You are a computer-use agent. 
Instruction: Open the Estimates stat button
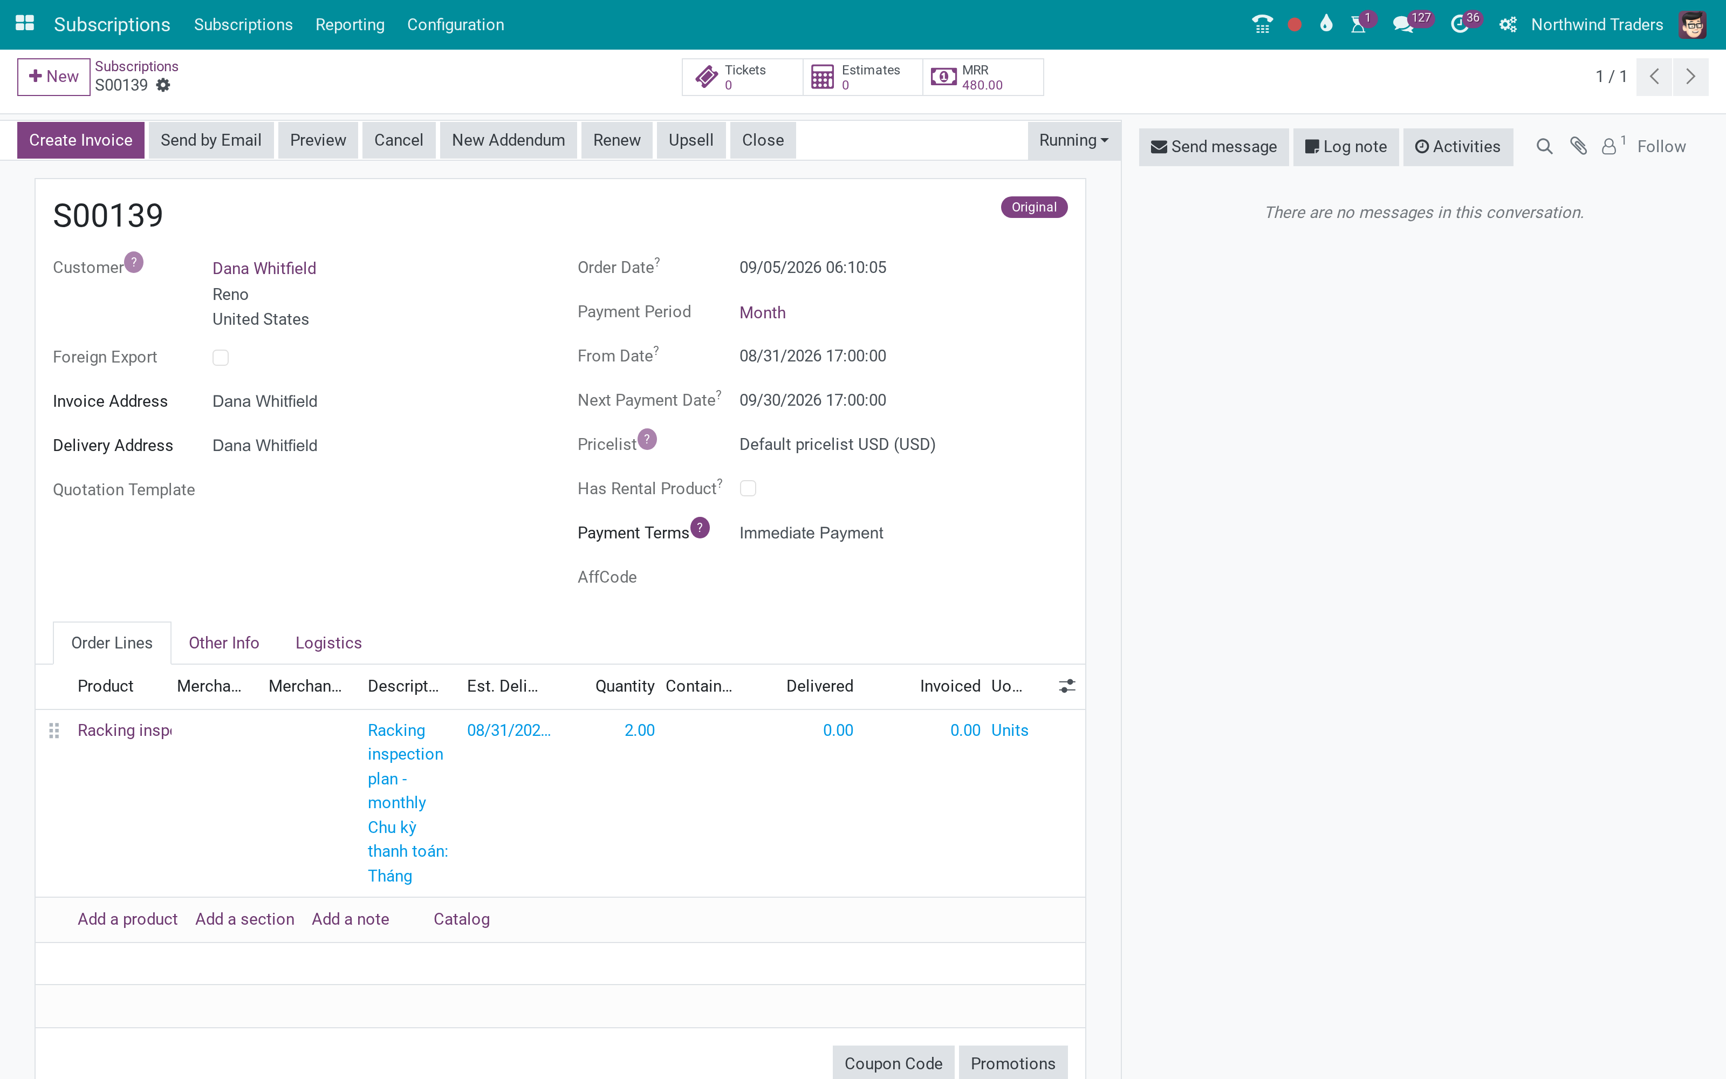(862, 77)
